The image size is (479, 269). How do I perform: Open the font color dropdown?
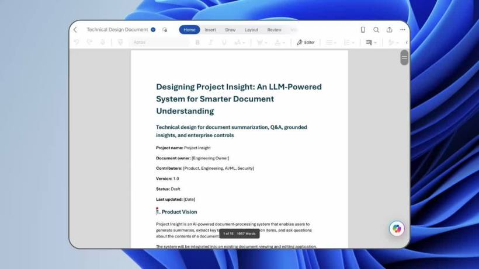pos(280,43)
